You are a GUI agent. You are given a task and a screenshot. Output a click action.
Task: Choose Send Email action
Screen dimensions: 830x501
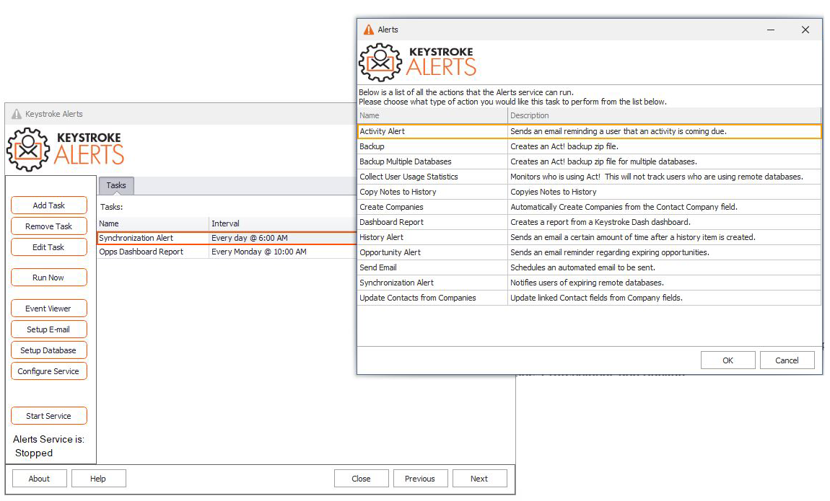coord(590,267)
